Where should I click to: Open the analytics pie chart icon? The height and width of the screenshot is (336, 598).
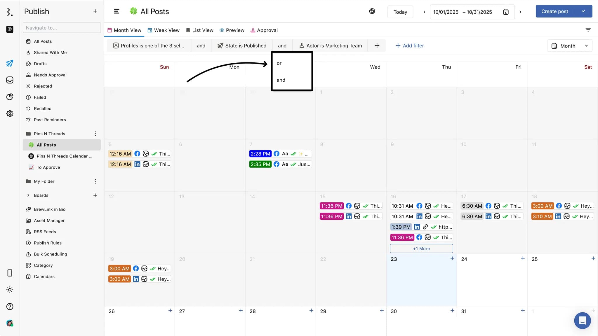10,97
